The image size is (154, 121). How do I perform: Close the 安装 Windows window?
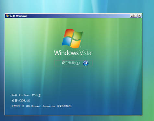(x=139, y=16)
